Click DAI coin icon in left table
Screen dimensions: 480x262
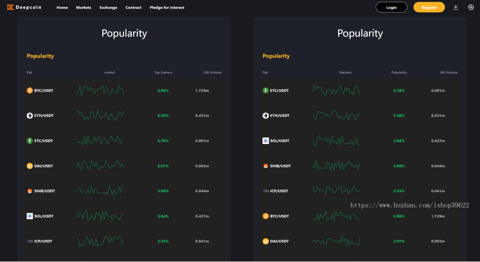tap(30, 166)
